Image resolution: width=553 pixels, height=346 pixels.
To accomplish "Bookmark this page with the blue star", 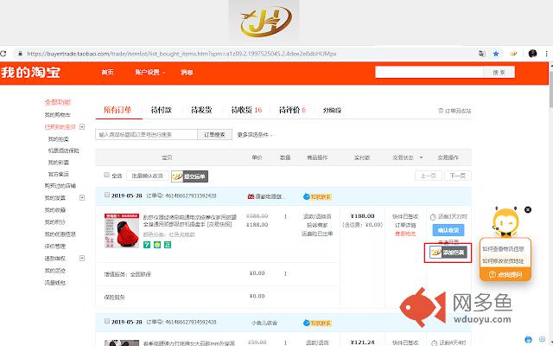I will click(496, 54).
